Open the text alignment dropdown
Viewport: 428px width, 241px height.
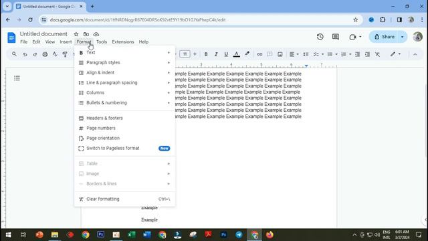click(294, 54)
